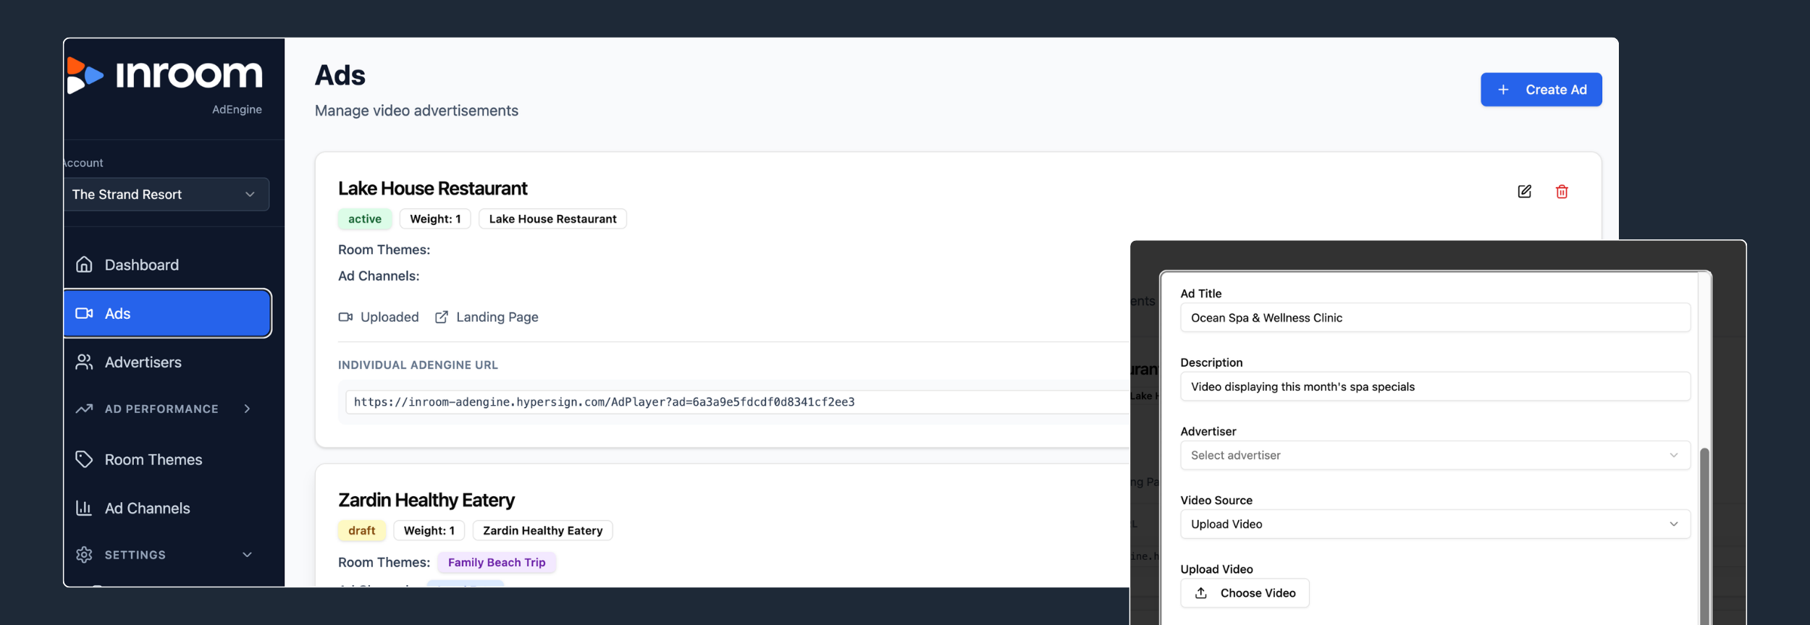Click the Manage video advertisements subtitle
Screen dimensions: 1810x625
[416, 111]
